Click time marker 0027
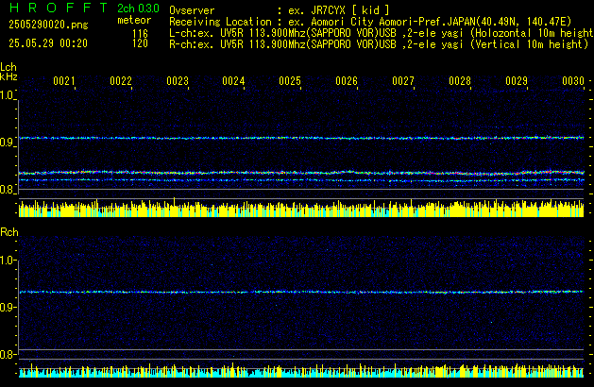This screenshot has height=387, width=594. pyautogui.click(x=403, y=81)
